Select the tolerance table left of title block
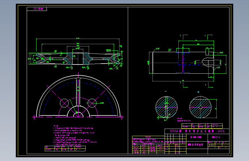249x161 pixels. [x=148, y=145]
